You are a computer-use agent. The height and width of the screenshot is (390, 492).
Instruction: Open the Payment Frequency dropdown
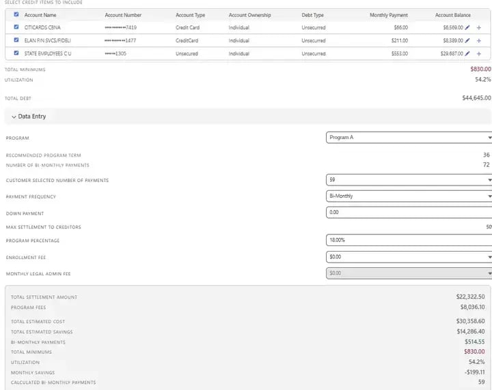409,196
